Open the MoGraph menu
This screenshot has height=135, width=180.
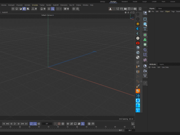(11, 5)
